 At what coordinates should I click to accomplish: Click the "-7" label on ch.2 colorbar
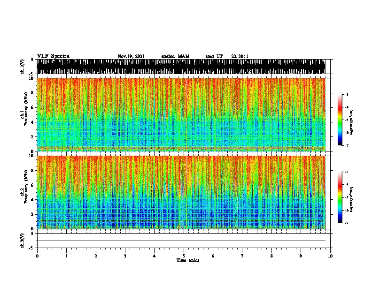347,223
